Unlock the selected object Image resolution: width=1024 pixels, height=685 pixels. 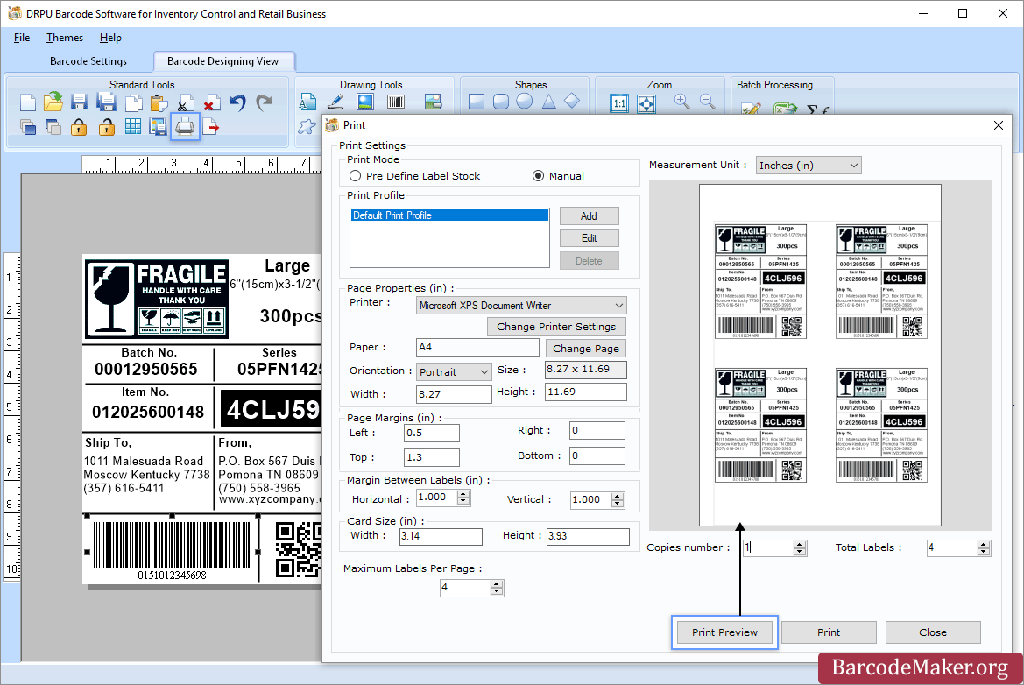(x=107, y=127)
